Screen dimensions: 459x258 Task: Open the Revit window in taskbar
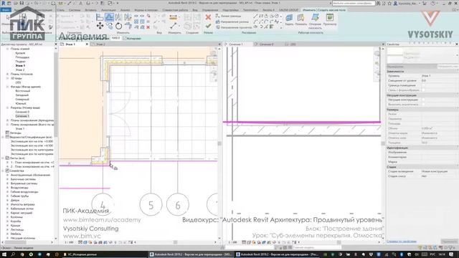(191, 254)
